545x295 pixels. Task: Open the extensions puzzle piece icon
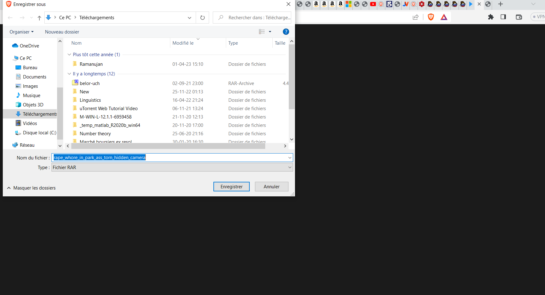[x=491, y=17]
